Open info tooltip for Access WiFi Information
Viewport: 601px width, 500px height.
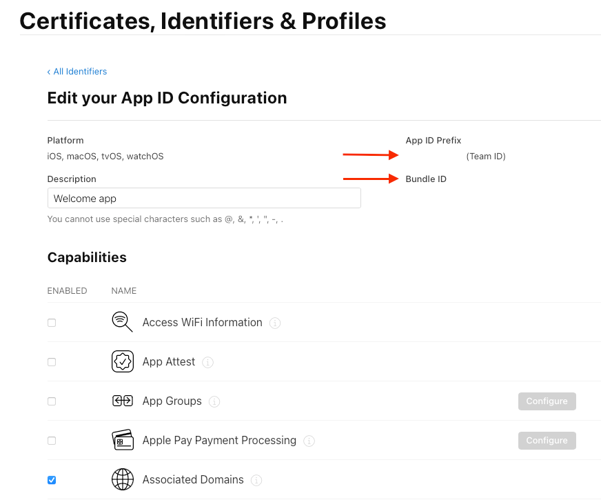click(275, 323)
